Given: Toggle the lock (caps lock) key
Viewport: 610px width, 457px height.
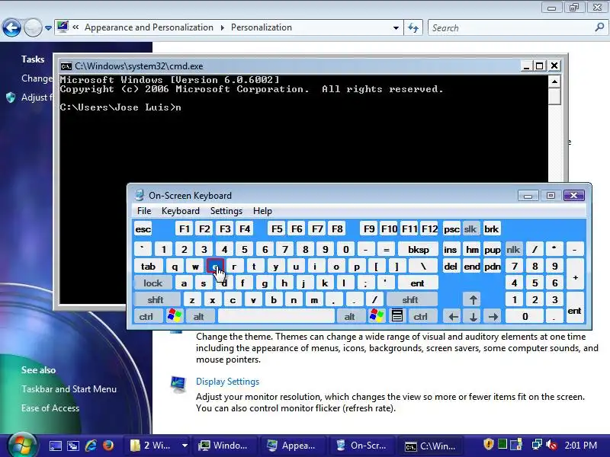Looking at the screenshot, I should click(x=153, y=283).
